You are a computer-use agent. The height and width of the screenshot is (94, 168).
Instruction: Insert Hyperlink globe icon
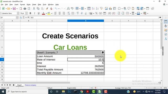pos(125,9)
